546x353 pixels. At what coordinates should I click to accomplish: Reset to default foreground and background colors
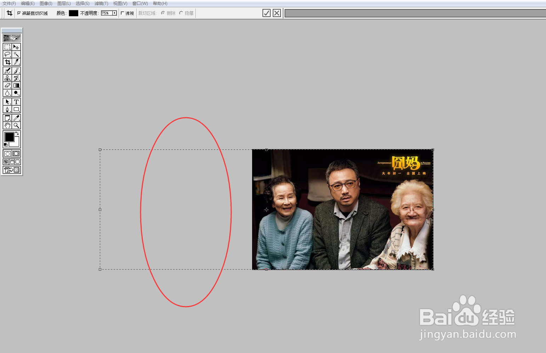pyautogui.click(x=5, y=145)
